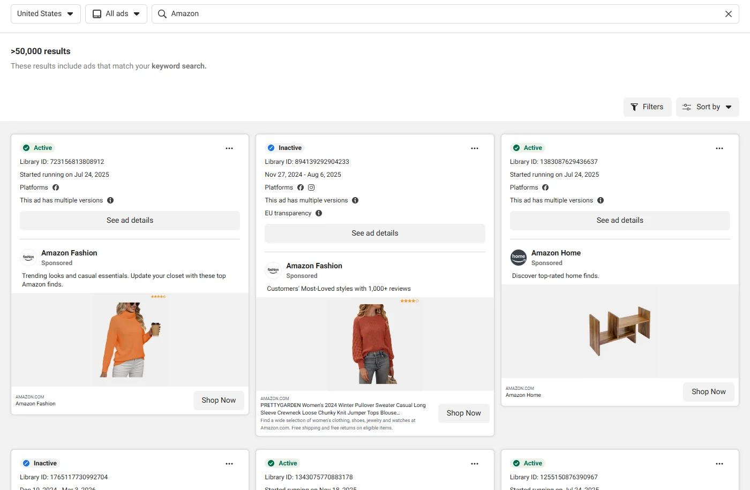Open the Amazon Home page name link
750x490 pixels.
(x=556, y=253)
